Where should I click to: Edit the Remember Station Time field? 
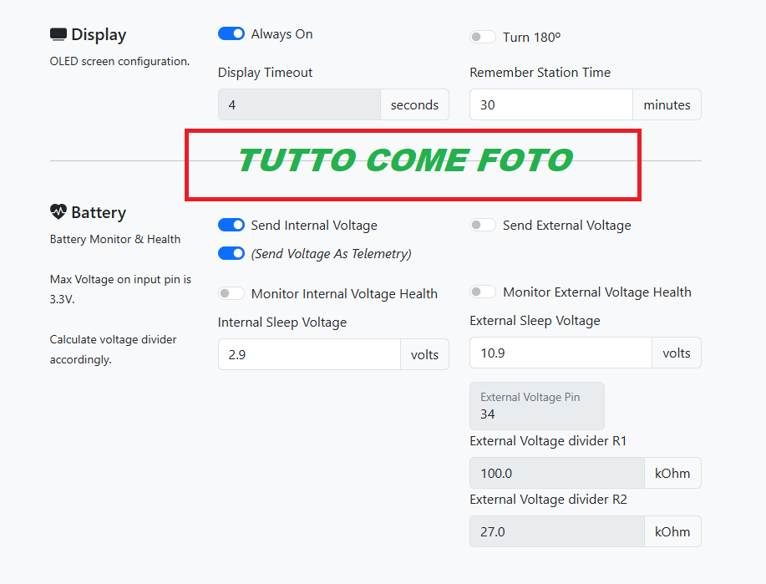(x=550, y=104)
